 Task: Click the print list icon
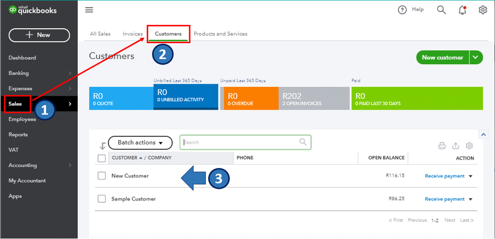pyautogui.click(x=441, y=146)
